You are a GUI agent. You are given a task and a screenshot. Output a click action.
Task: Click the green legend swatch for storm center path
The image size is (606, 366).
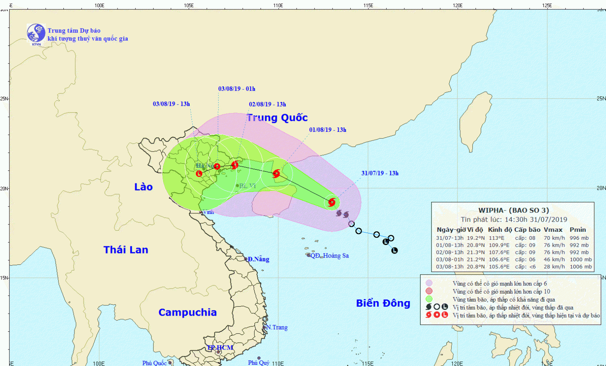pos(429,299)
